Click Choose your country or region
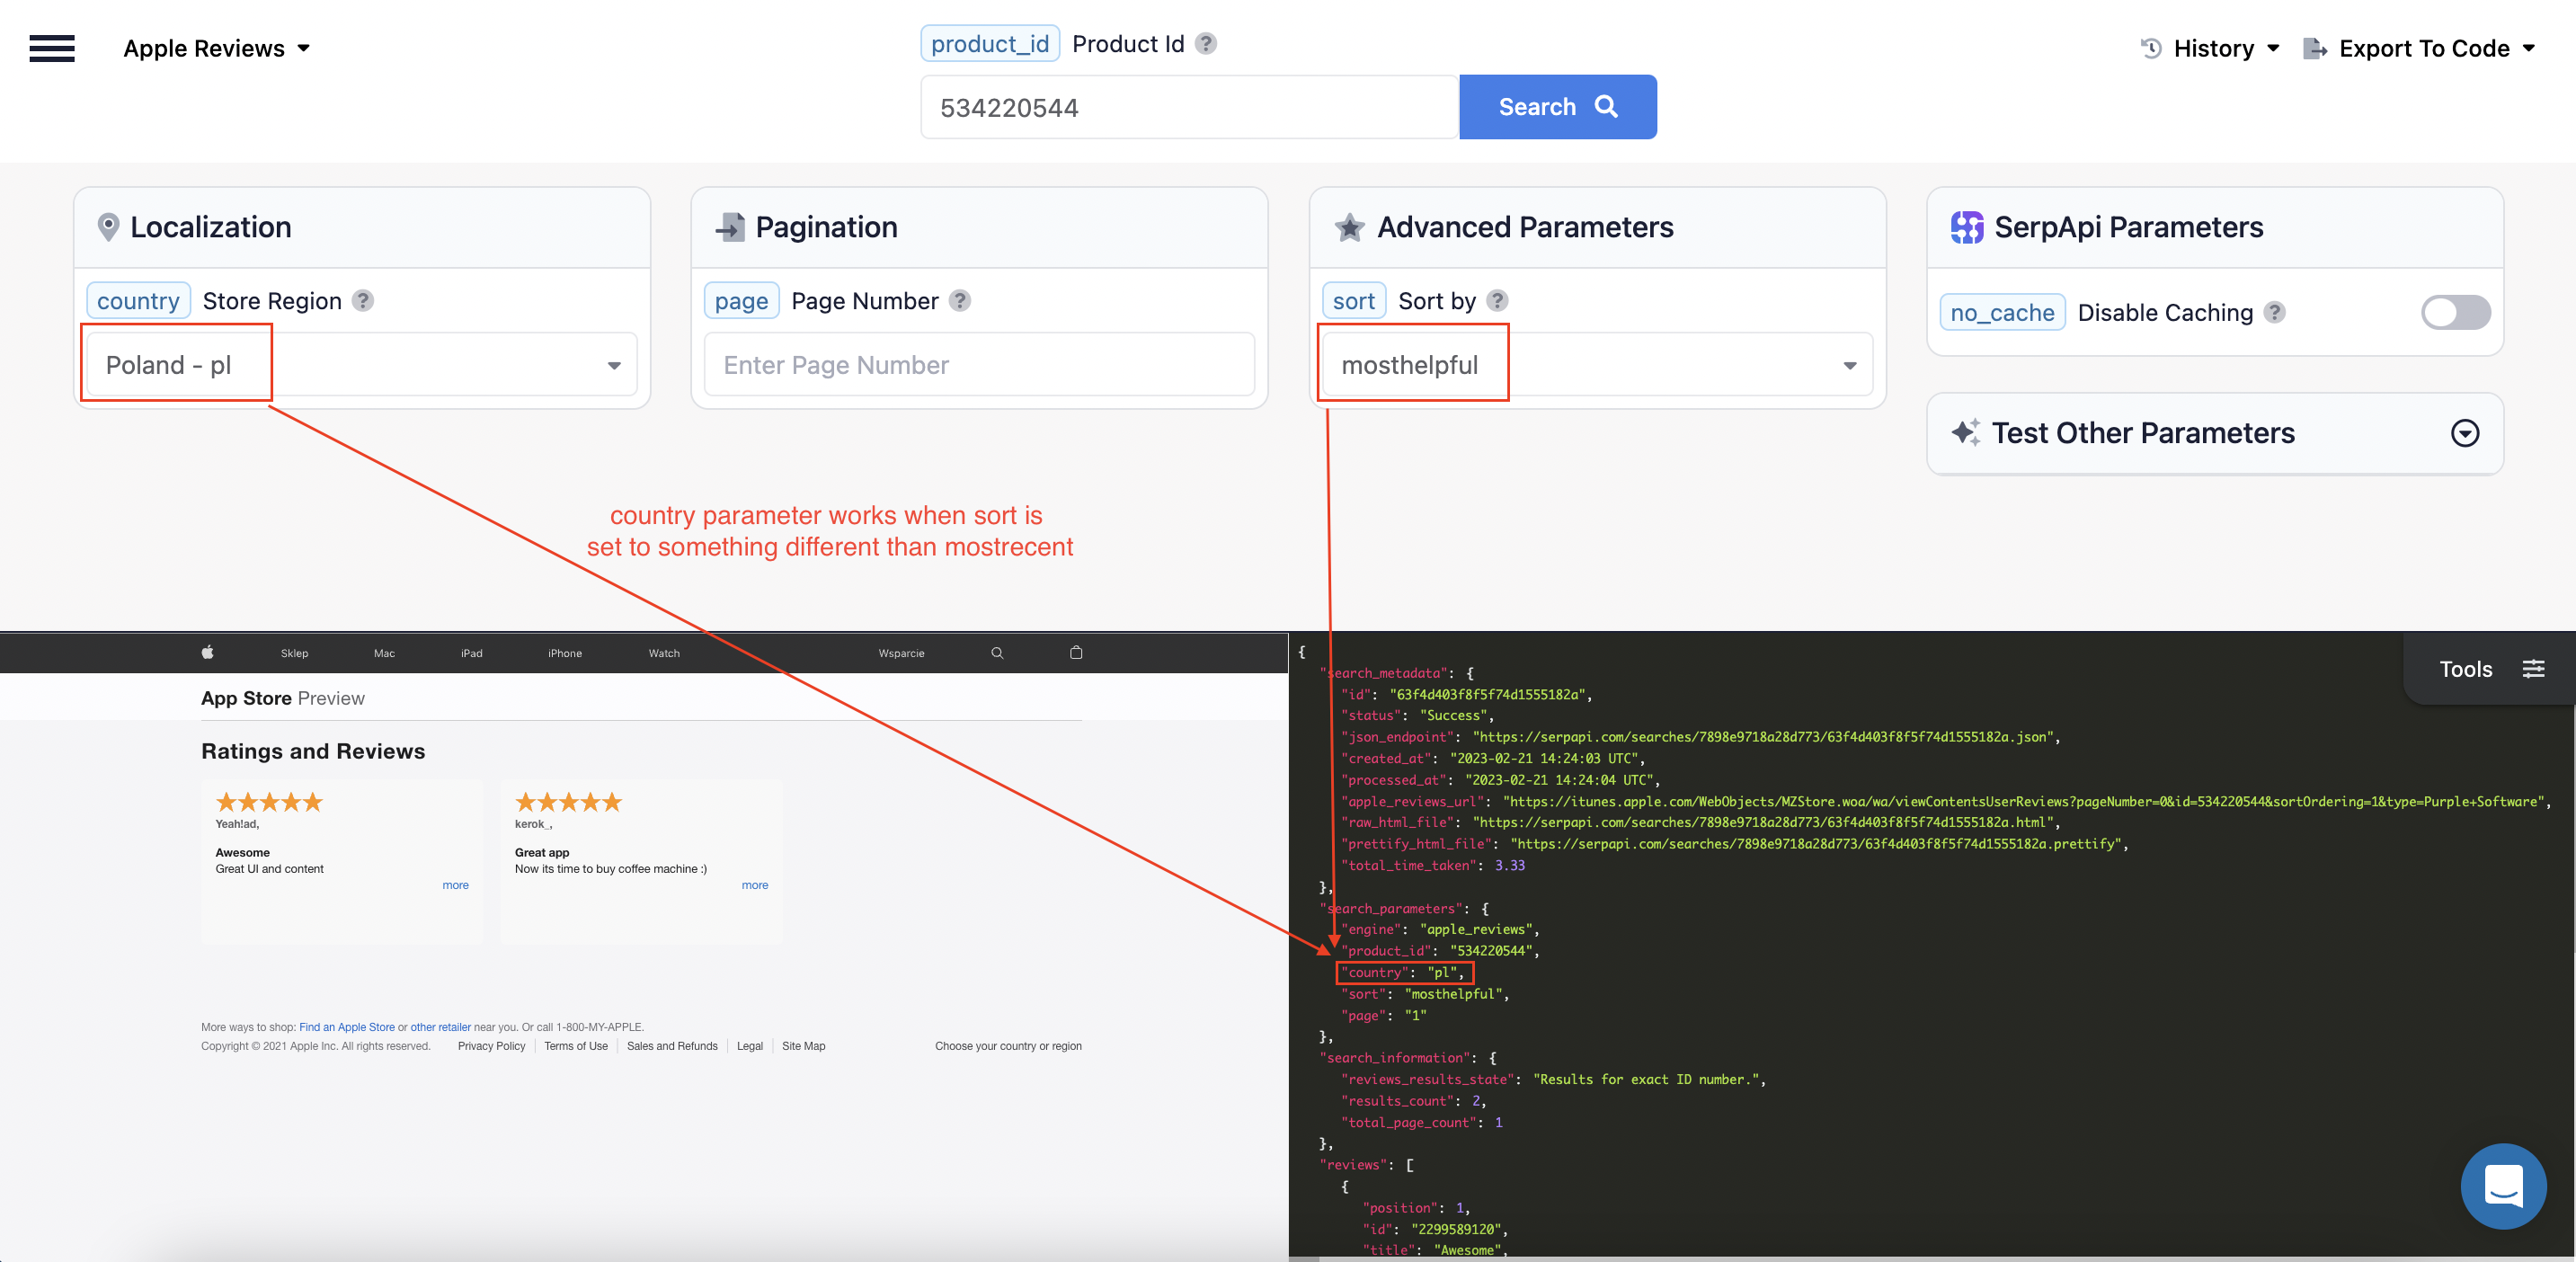2576x1262 pixels. (x=1008, y=1046)
